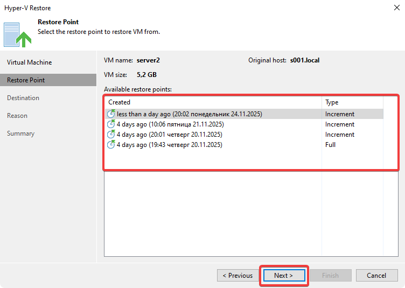
Task: Click clock icon of 24.11.2025 restore point
Action: tap(111, 114)
